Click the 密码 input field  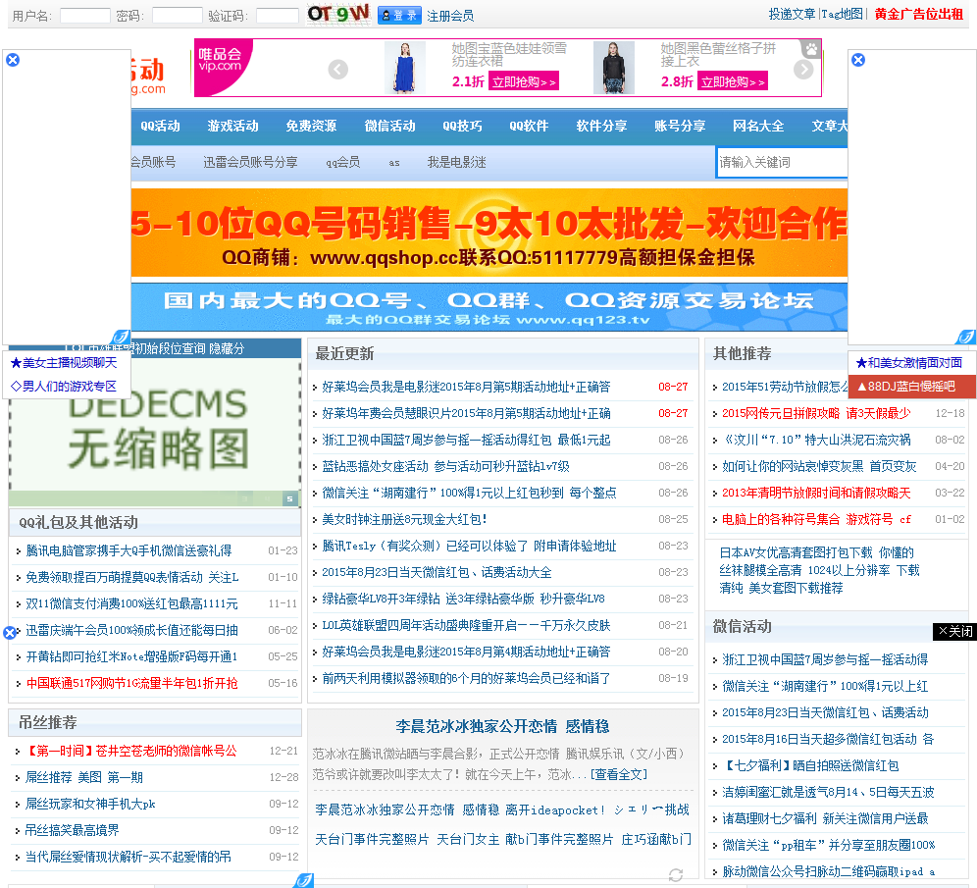[177, 16]
